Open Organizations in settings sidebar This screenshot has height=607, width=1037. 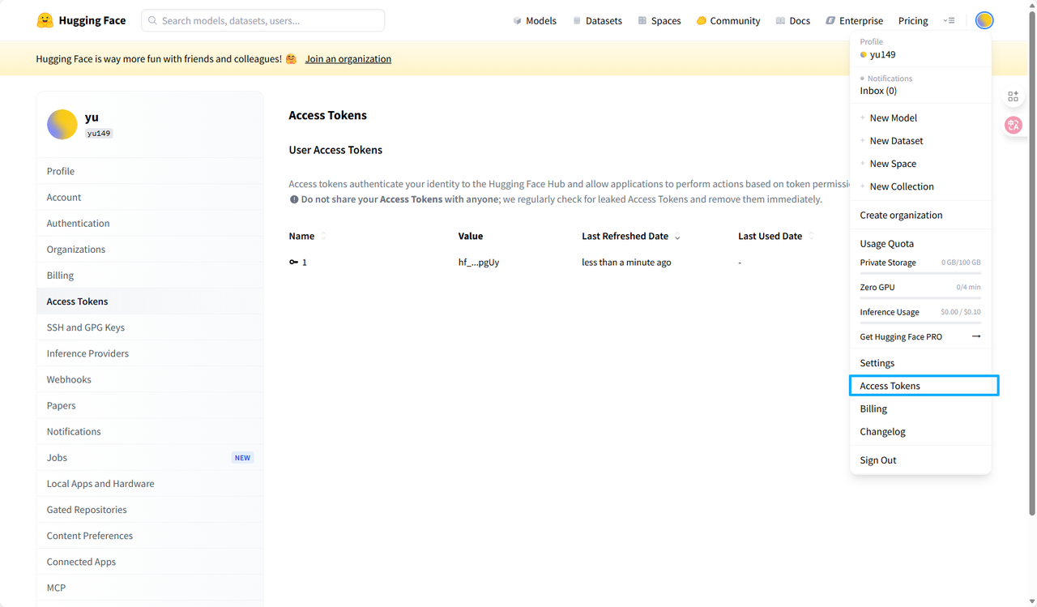[150, 249]
